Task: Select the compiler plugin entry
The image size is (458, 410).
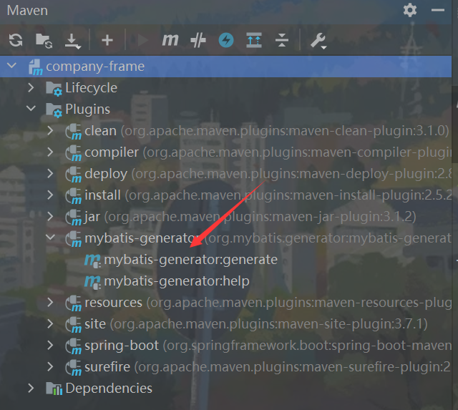Action: 268,152
